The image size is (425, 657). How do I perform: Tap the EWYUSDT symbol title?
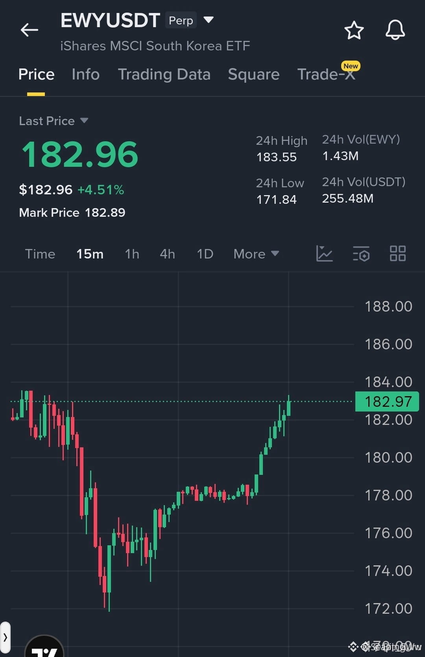click(x=110, y=20)
